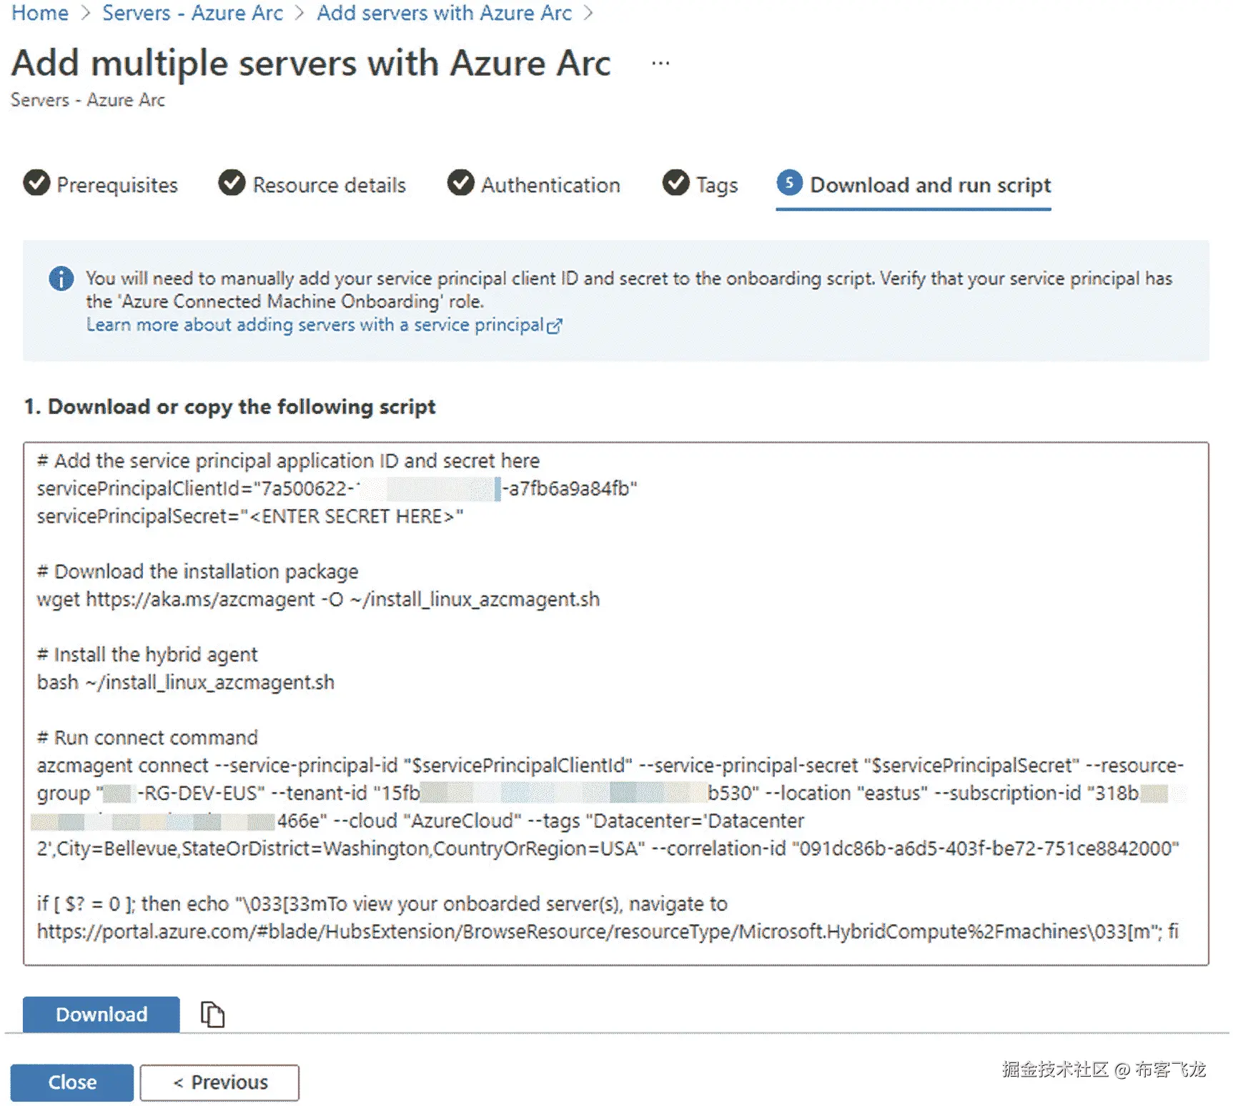Click the step 5 number badge
Screen dimensions: 1233x1106
tap(789, 183)
